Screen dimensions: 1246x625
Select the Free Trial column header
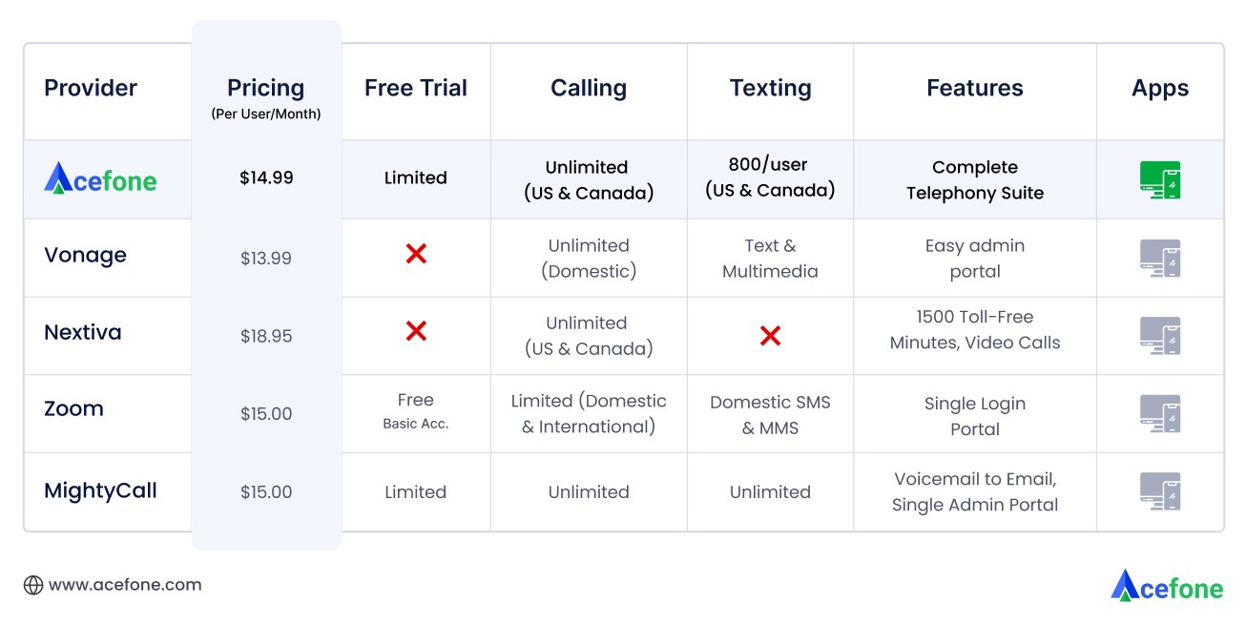click(x=416, y=89)
